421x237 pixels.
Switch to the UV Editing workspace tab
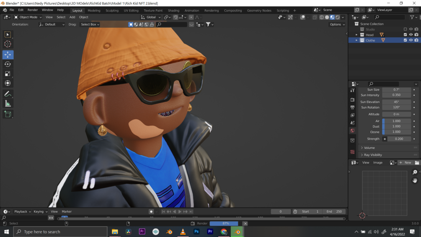[x=131, y=10]
